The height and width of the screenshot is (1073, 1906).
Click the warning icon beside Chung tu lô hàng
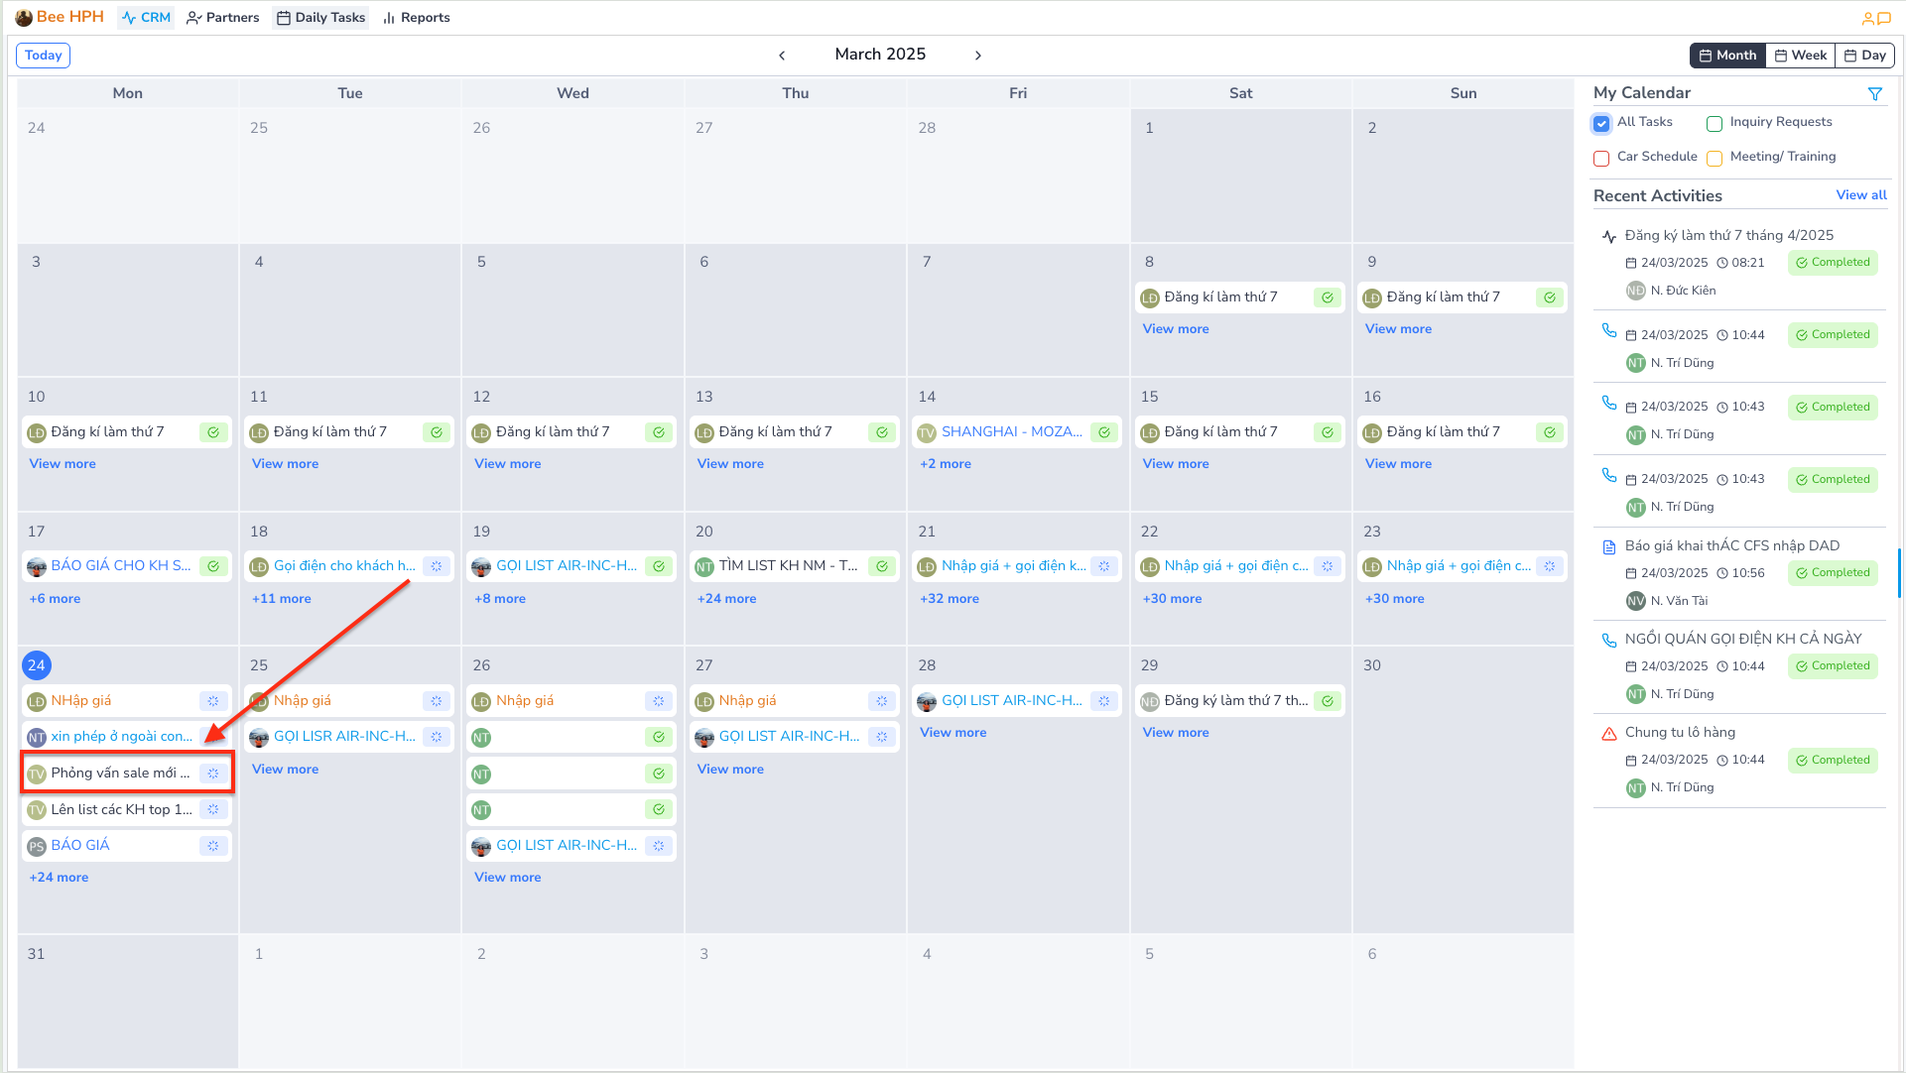pos(1608,734)
